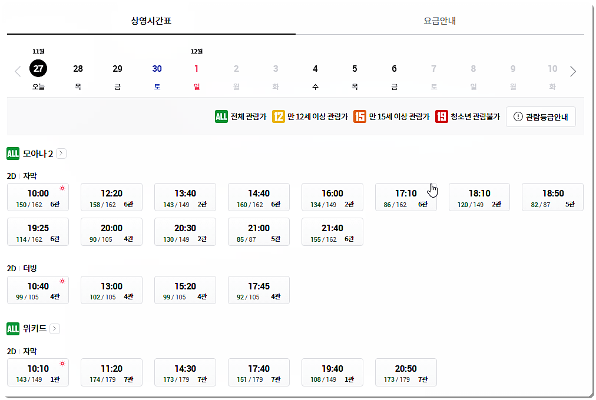
Task: Click the yellow 12 age rating icon
Action: pyautogui.click(x=277, y=116)
